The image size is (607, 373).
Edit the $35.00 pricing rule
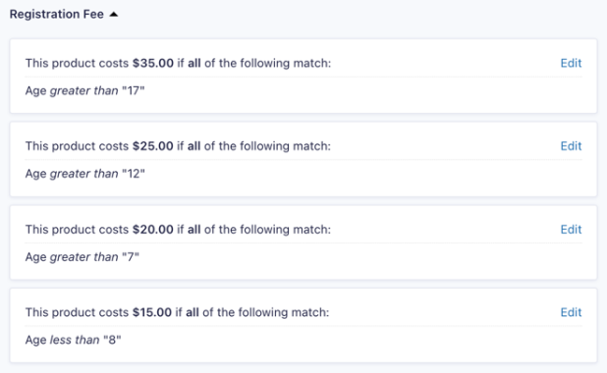571,63
